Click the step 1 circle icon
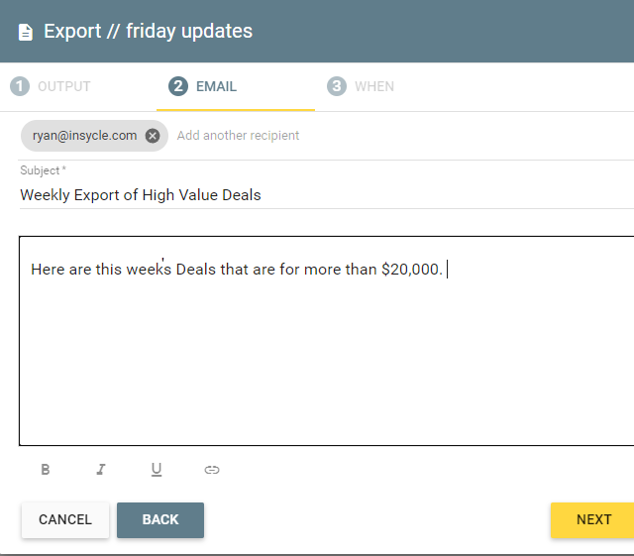Viewport: 634px width, 556px height. coord(20,86)
